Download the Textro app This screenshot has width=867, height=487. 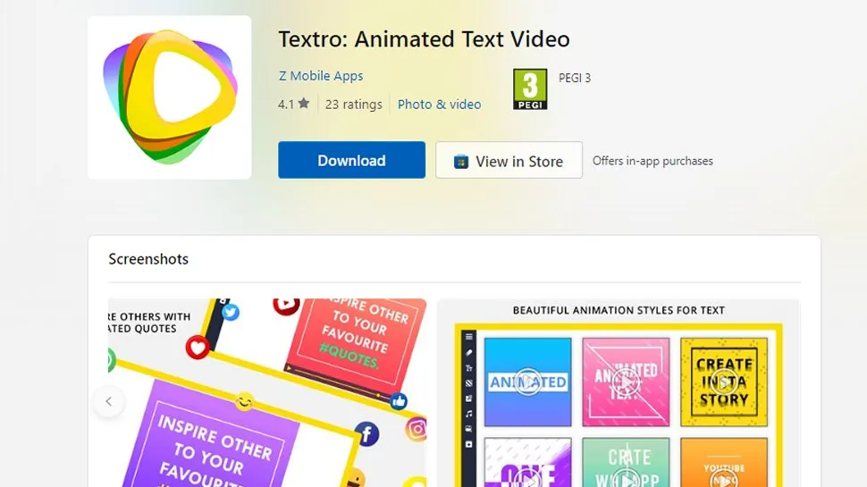[351, 160]
